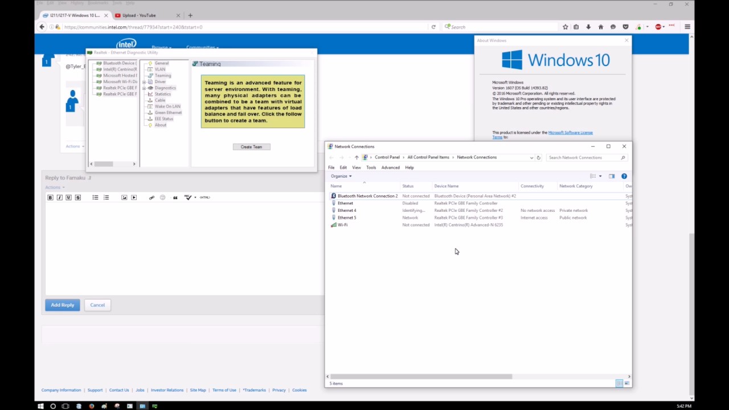Click the insert video icon
Viewport: 729px width, 410px height.
point(134,198)
